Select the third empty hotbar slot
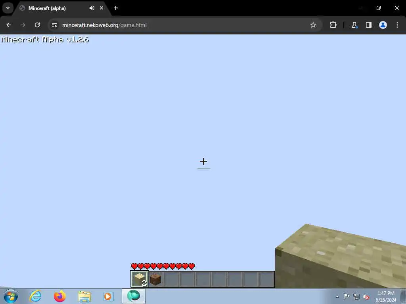Image resolution: width=406 pixels, height=304 pixels. [203, 279]
